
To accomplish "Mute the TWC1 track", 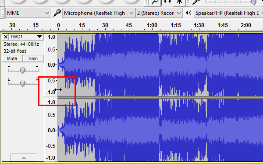I will pos(12,58).
